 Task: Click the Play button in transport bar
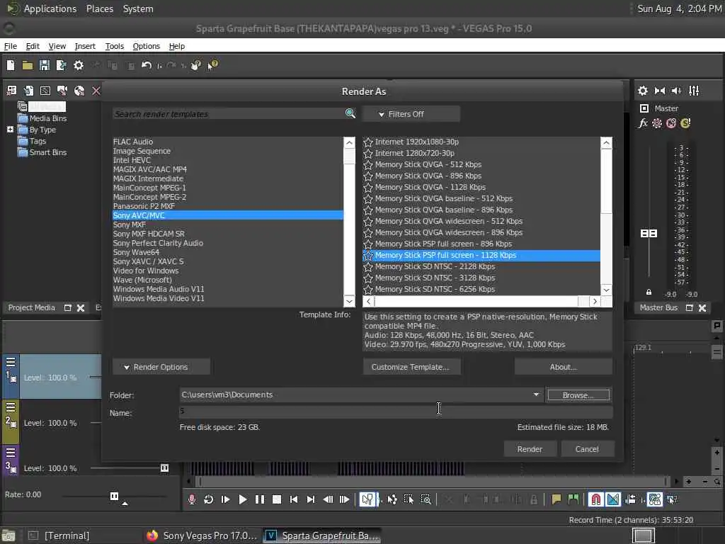[x=242, y=499]
